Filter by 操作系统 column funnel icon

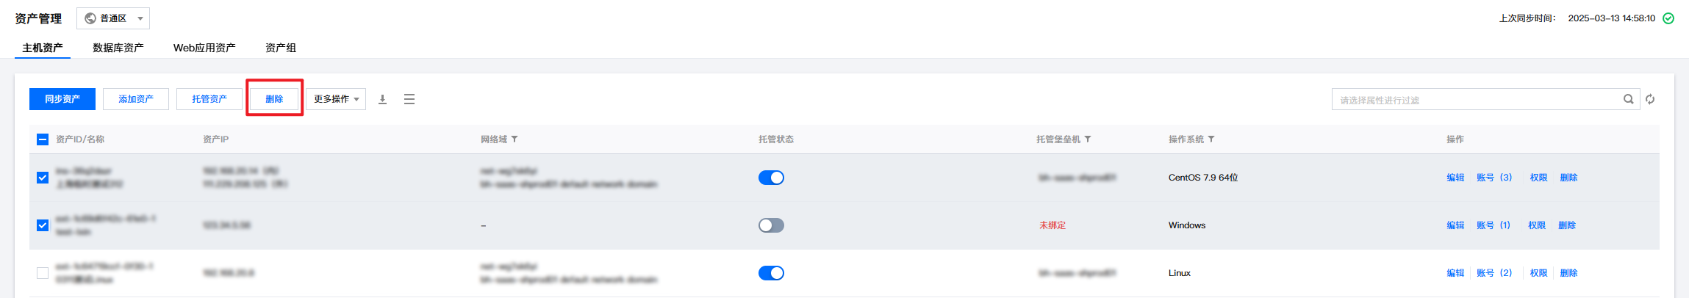(x=1211, y=139)
